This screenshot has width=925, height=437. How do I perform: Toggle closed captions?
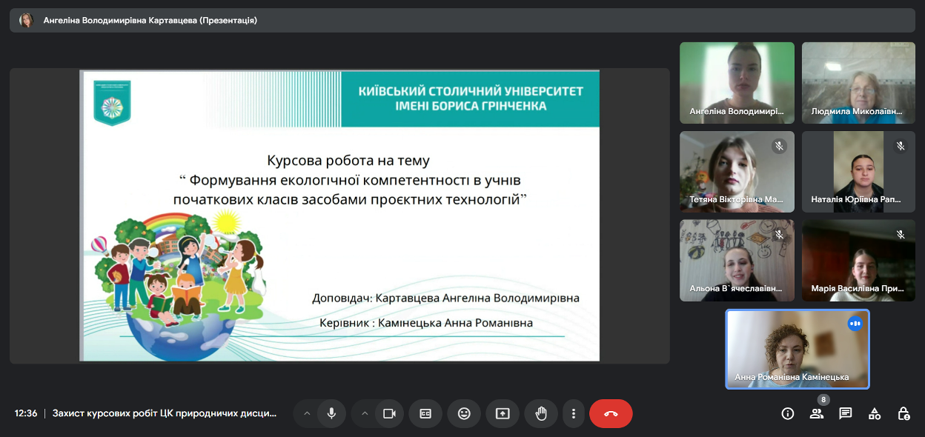point(425,413)
